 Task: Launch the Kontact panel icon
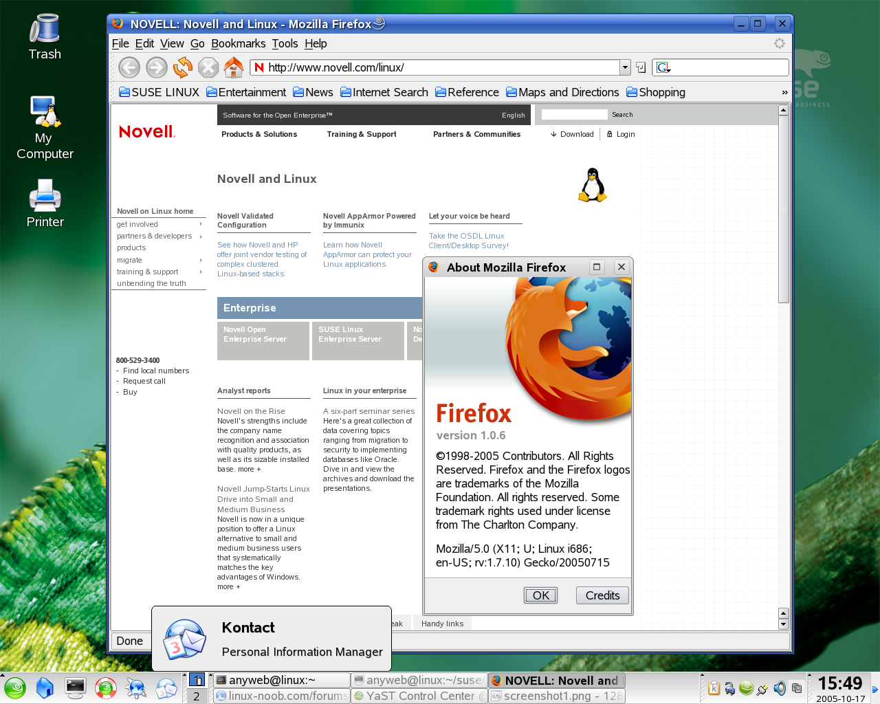(x=166, y=688)
